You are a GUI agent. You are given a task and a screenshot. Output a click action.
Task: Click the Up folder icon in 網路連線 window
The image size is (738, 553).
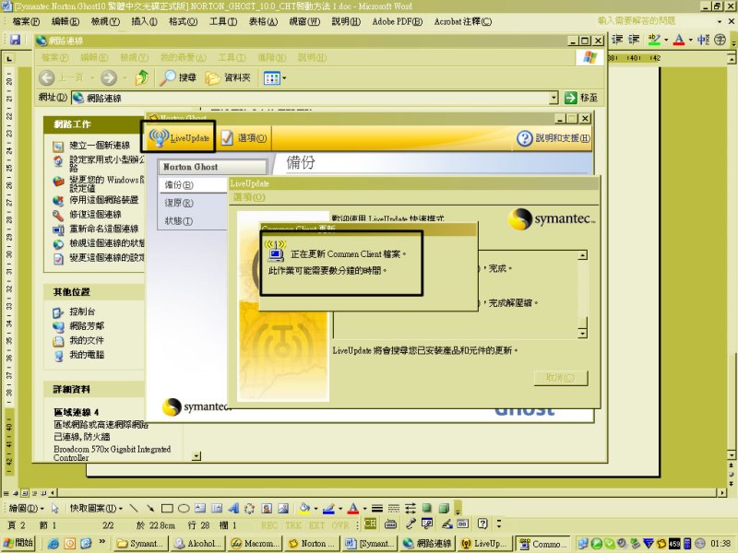142,77
